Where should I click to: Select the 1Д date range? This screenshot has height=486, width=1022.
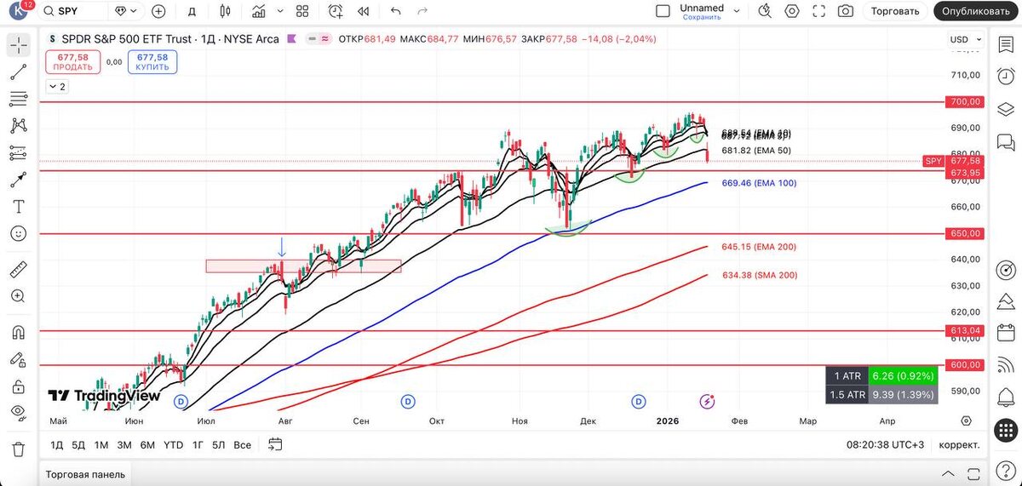tap(57, 444)
